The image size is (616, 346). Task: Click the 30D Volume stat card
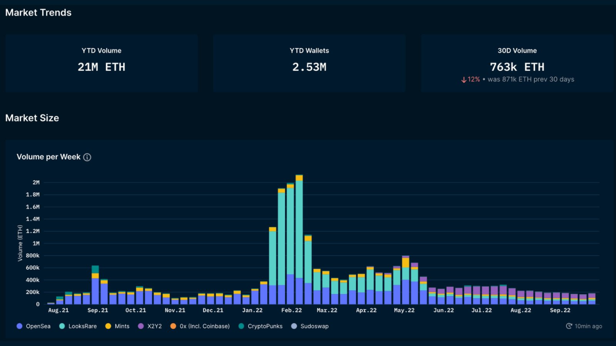pos(517,63)
